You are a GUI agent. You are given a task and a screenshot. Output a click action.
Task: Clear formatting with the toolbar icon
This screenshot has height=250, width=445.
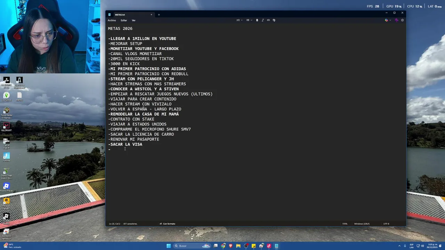click(274, 20)
